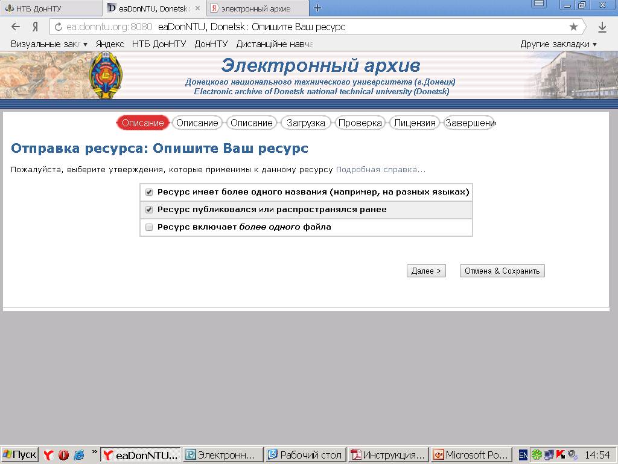This screenshot has width=618, height=464.
Task: Switch to 'Электронн...' taskbar window
Action: pyautogui.click(x=223, y=455)
